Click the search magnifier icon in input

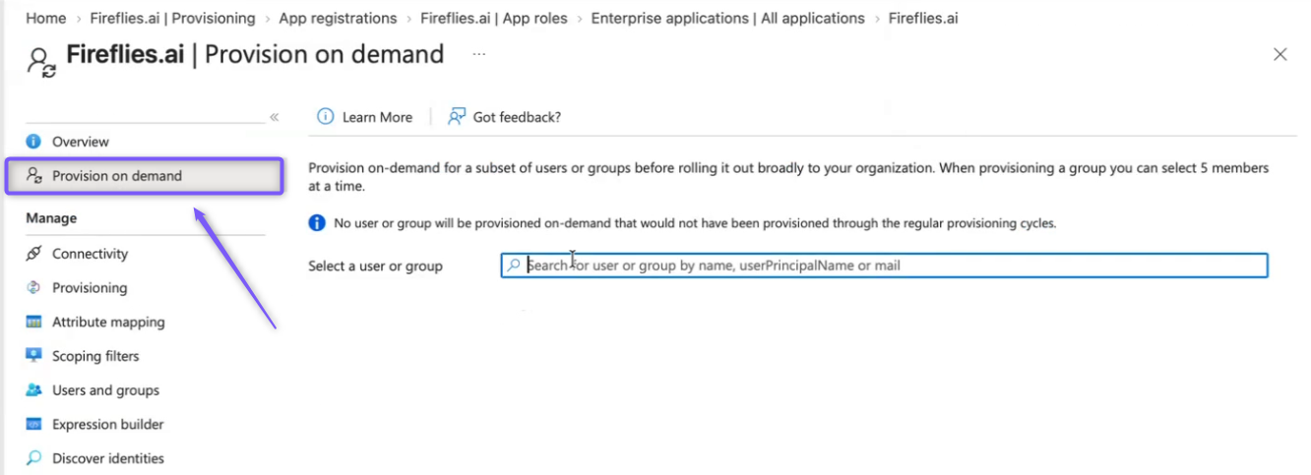(513, 266)
